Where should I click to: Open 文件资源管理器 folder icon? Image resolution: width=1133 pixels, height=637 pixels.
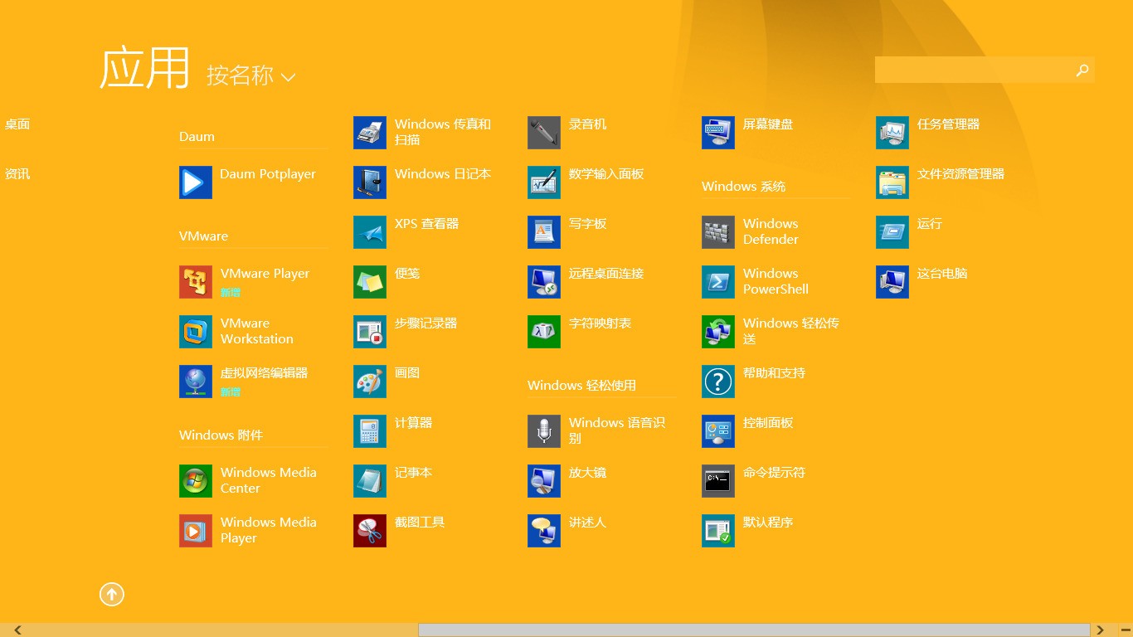point(892,182)
